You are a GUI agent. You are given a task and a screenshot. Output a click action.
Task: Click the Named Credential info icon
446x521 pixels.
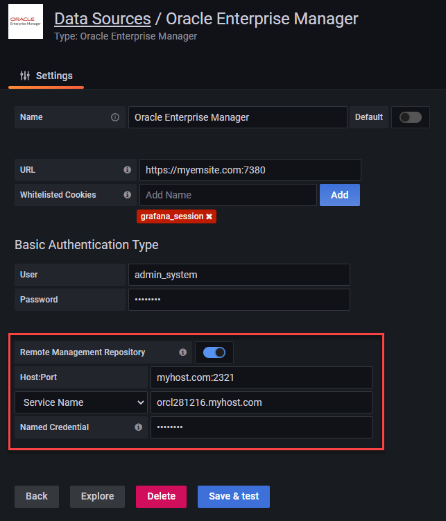pyautogui.click(x=139, y=427)
